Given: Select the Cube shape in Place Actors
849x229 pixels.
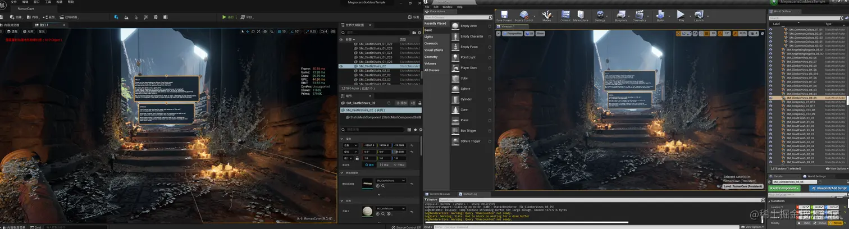Looking at the screenshot, I should click(471, 79).
